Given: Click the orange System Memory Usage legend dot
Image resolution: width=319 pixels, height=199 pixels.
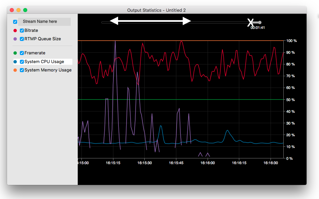Looking at the screenshot, I should coord(14,70).
